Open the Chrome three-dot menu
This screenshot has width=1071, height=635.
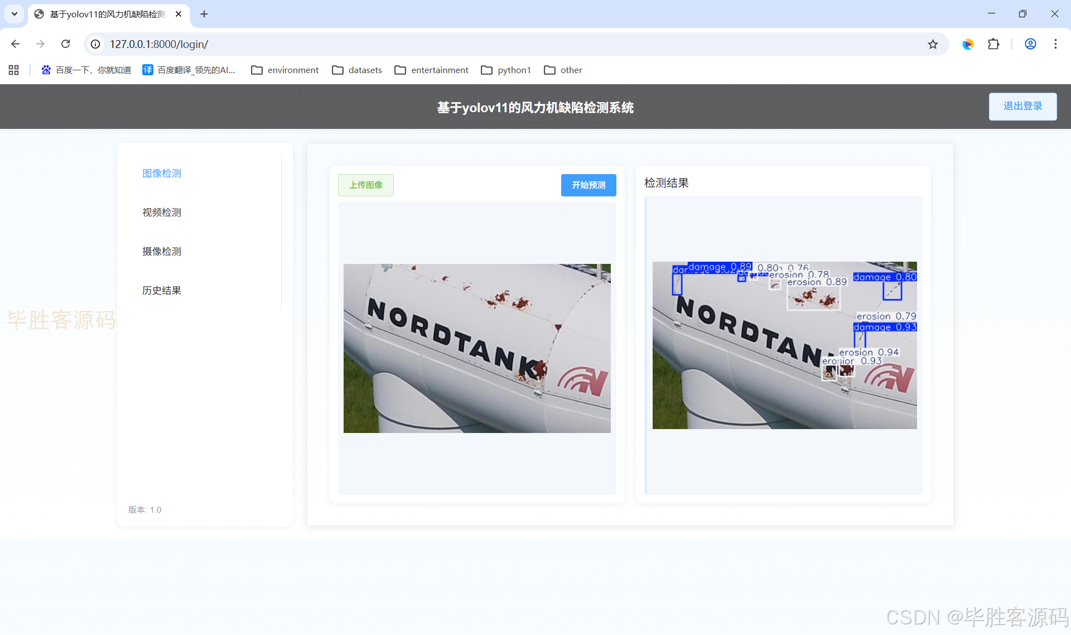coord(1055,44)
